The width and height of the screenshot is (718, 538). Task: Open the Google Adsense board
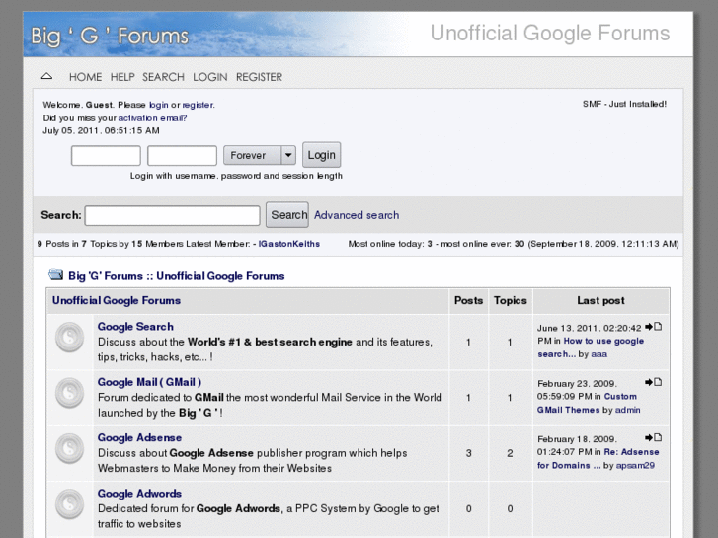tap(139, 437)
